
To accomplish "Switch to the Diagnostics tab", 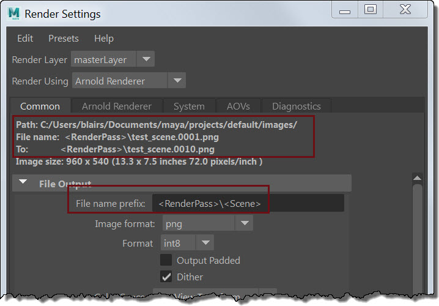I will [296, 106].
